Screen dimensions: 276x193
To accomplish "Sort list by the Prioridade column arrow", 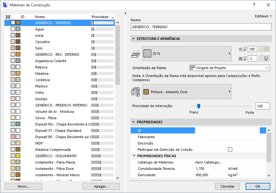I will coord(112,17).
